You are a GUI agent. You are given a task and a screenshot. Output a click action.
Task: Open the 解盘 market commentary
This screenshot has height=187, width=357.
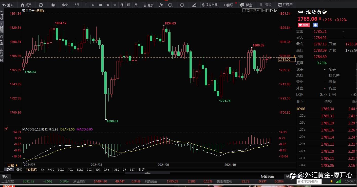[x=246, y=5]
